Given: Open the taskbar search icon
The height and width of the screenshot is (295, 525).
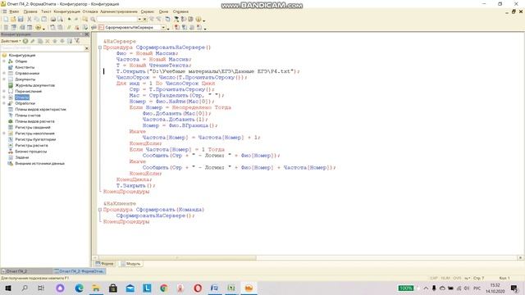Looking at the screenshot, I should [25, 288].
